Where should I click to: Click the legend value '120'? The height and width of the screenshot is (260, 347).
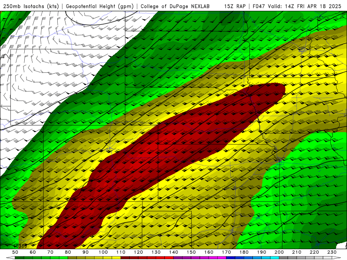[x=138, y=252]
